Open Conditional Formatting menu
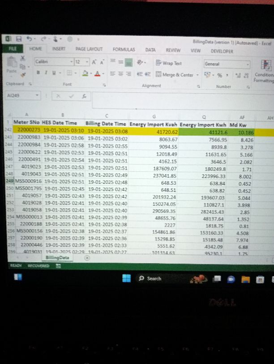The image size is (274, 364). [265, 71]
